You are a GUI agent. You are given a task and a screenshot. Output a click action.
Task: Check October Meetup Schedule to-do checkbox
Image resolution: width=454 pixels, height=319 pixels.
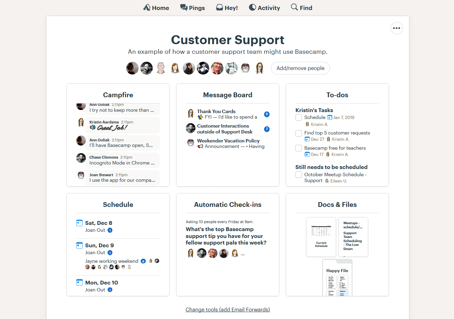tap(299, 175)
